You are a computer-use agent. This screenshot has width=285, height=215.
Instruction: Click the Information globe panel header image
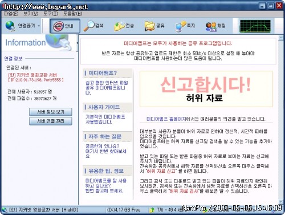(39, 43)
